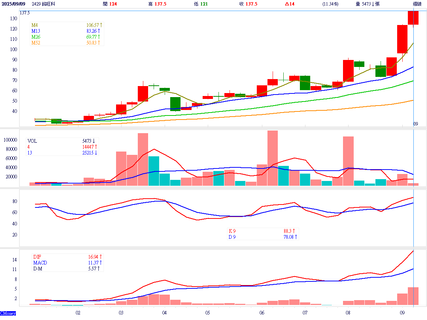The image size is (427, 320).
Task: Select the D9 indicator legend label
Action: coord(232,237)
